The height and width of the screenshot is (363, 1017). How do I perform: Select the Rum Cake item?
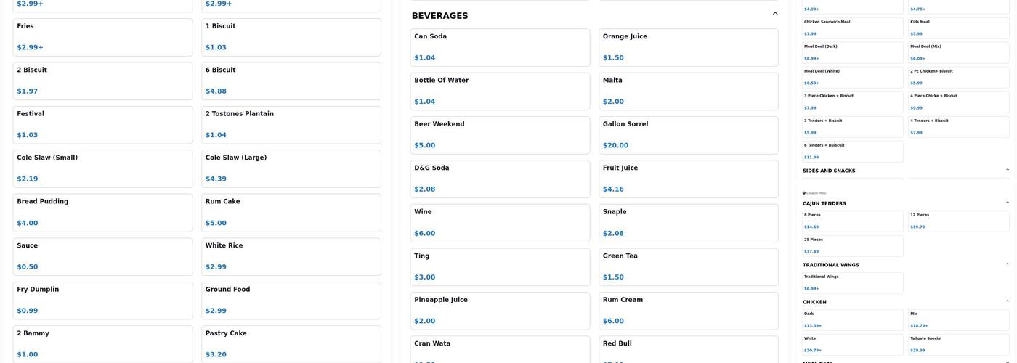tap(291, 212)
